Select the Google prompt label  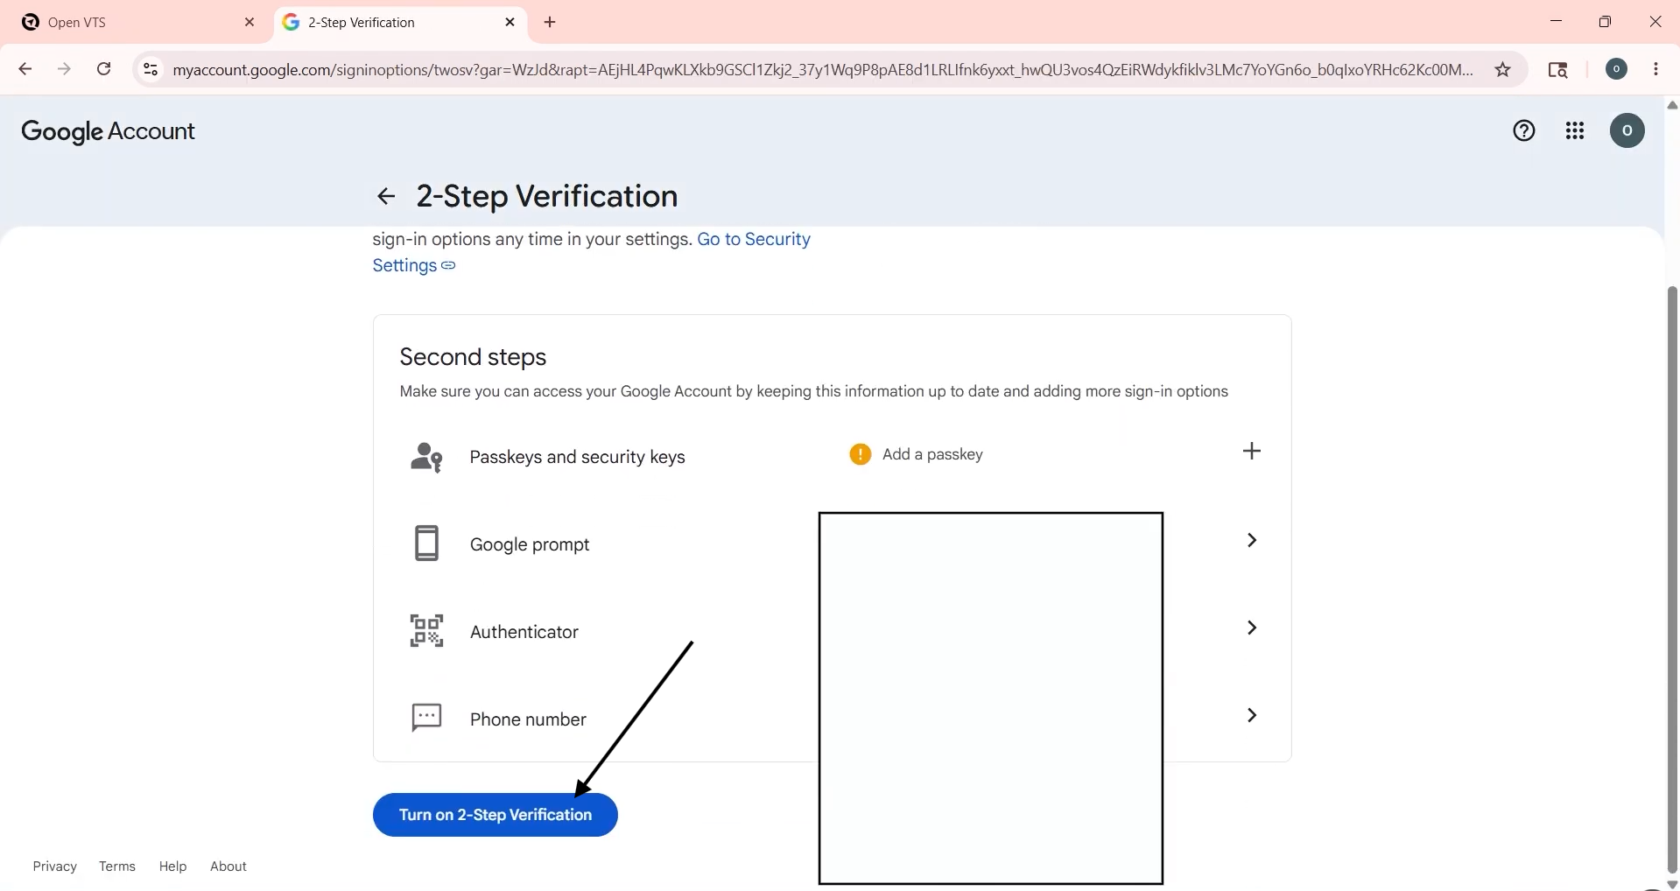[531, 545]
